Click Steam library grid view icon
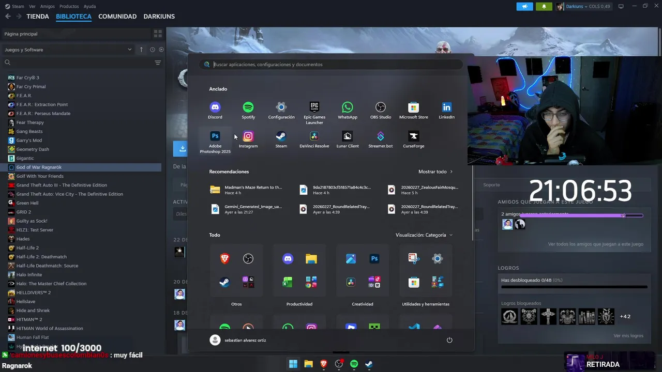662x372 pixels. [158, 34]
